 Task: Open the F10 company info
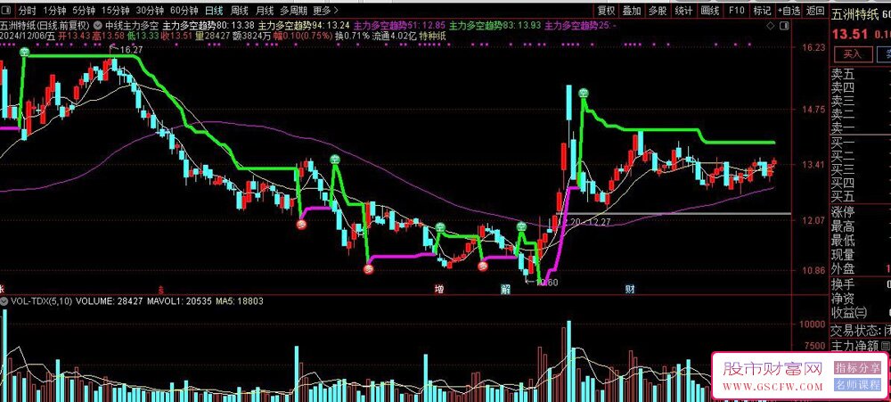[737, 10]
